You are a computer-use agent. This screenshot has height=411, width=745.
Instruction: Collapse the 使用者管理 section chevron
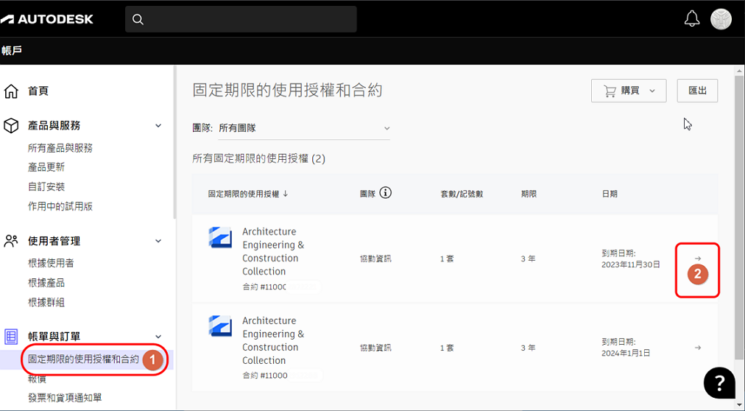[158, 242]
